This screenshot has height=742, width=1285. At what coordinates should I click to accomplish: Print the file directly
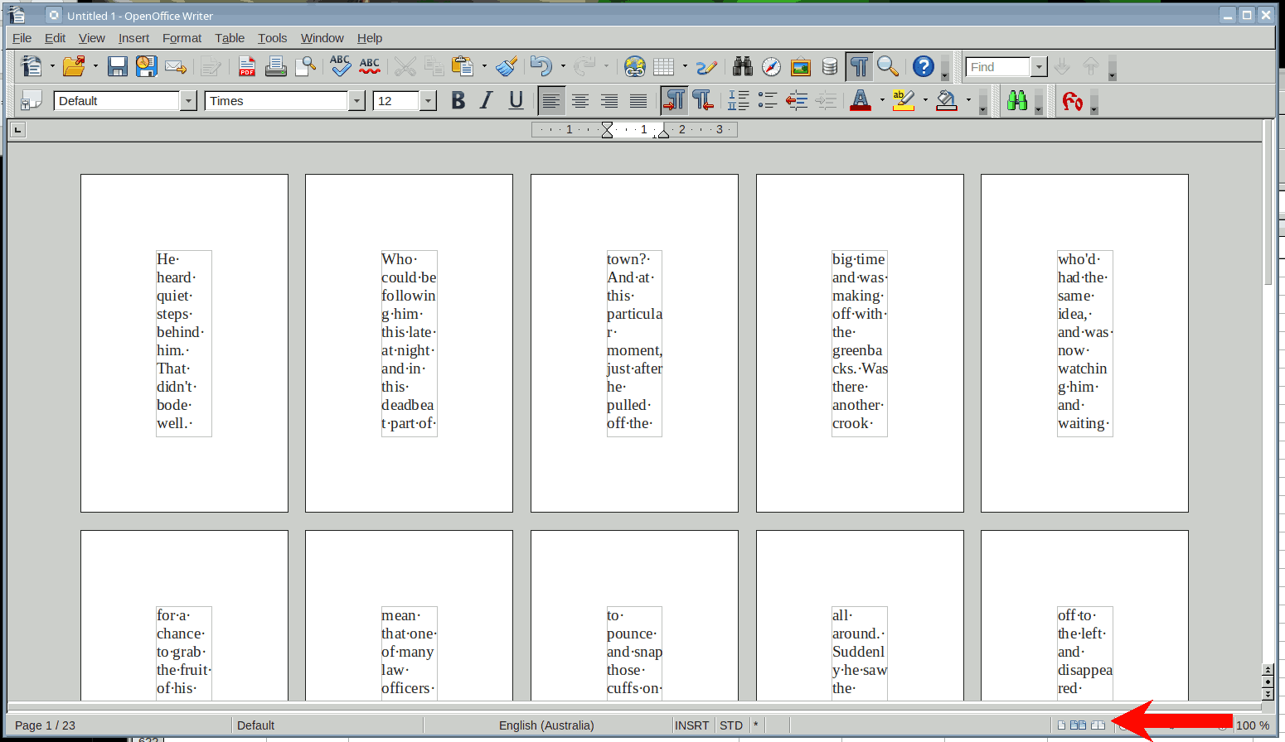click(x=276, y=66)
